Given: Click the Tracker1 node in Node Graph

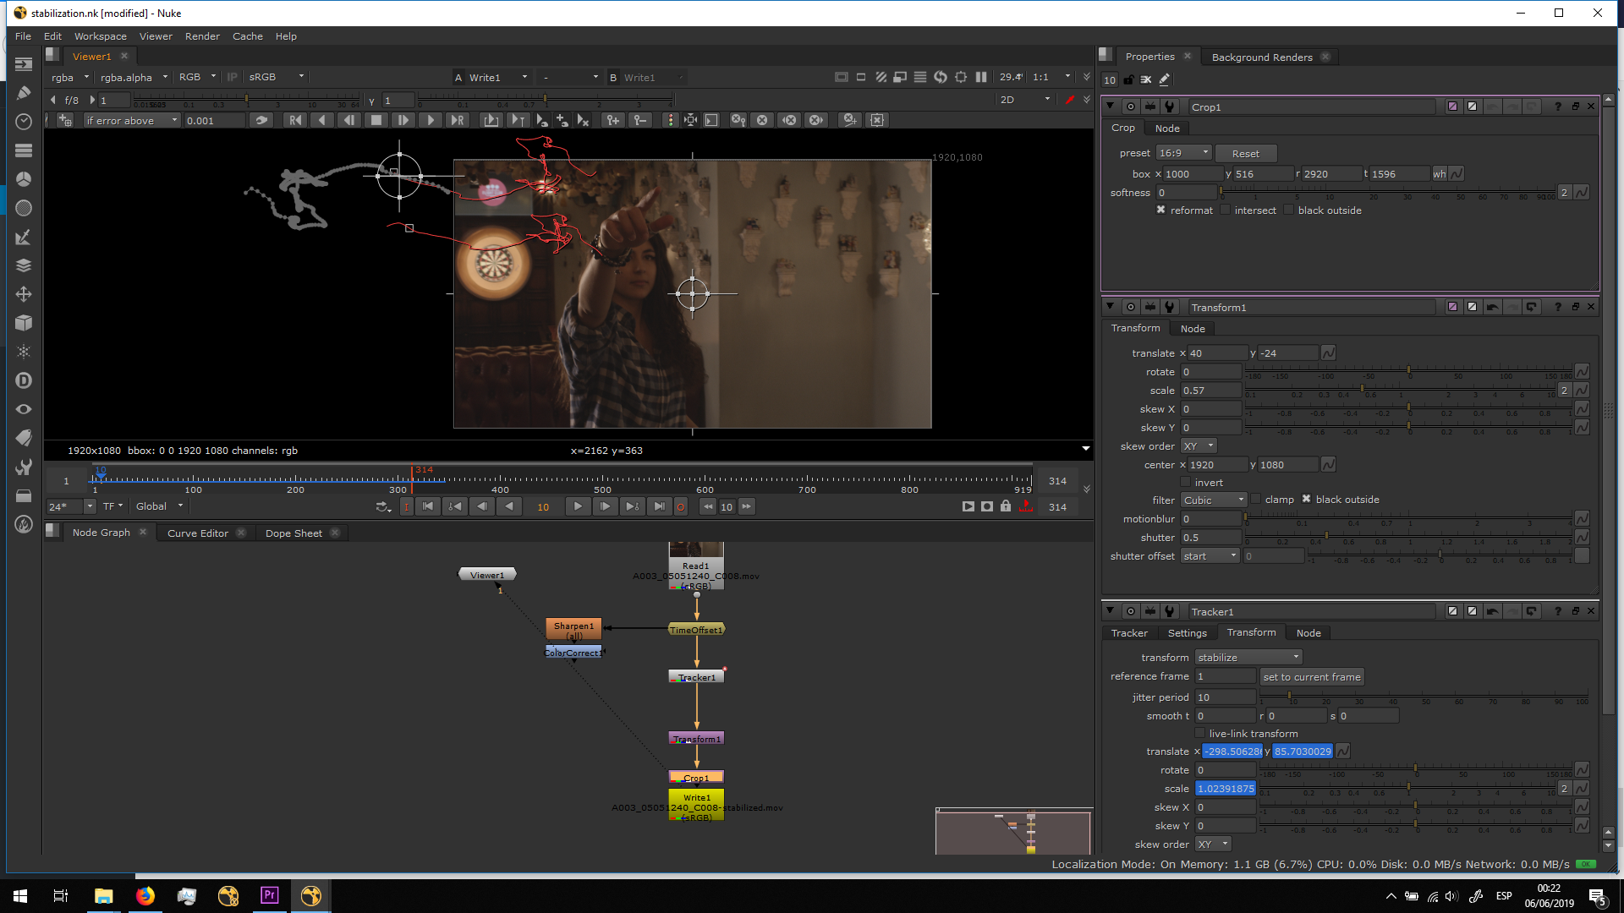Looking at the screenshot, I should 696,677.
